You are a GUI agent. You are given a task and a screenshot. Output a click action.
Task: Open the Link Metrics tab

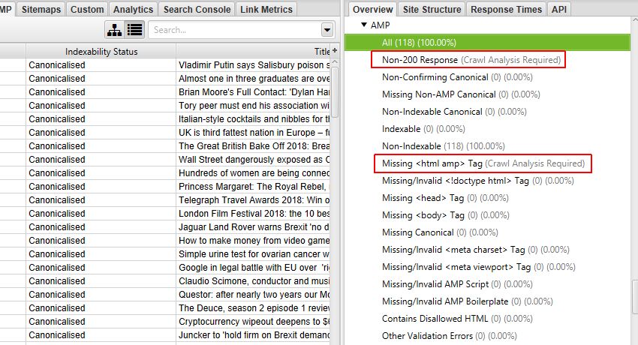[x=266, y=9]
